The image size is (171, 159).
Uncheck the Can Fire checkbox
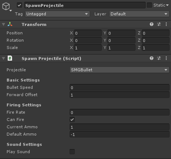tap(72, 120)
